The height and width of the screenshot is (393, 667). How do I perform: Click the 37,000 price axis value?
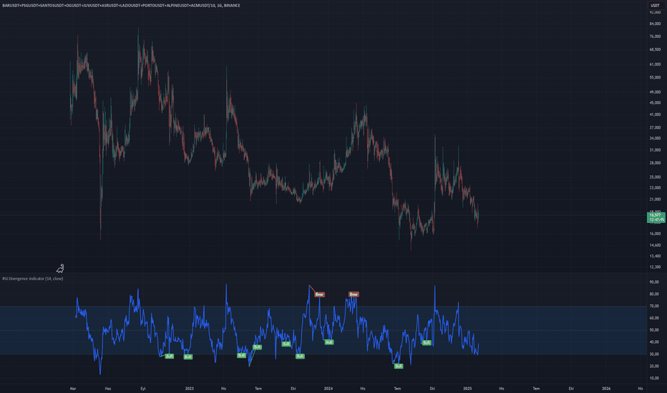655,127
